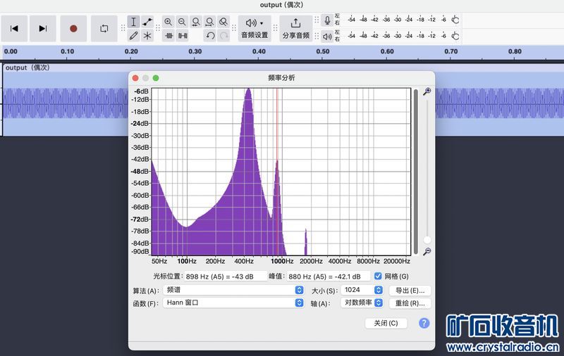Select the pencil Draw tool
This screenshot has height=356, width=564.
[x=134, y=35]
